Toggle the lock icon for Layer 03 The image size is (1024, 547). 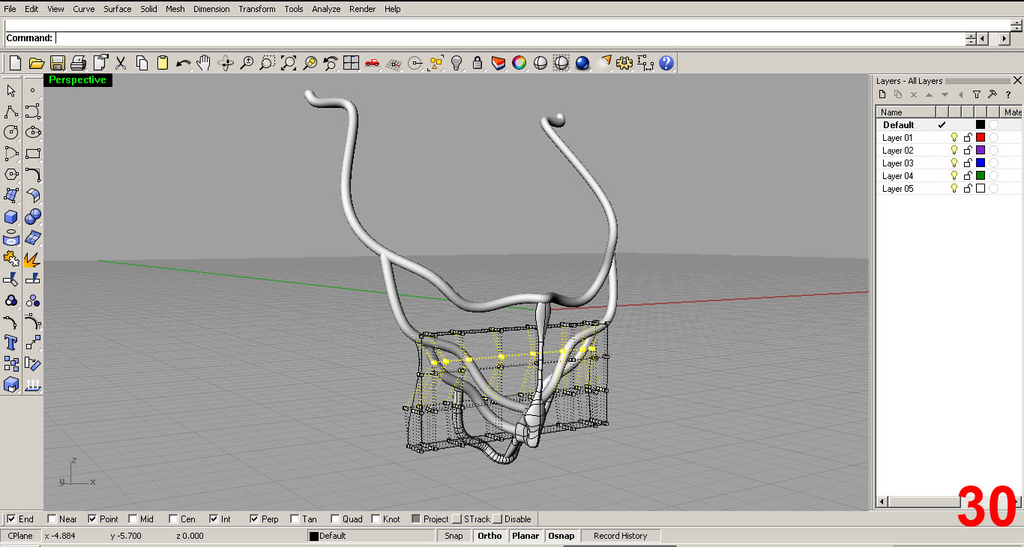click(x=967, y=163)
